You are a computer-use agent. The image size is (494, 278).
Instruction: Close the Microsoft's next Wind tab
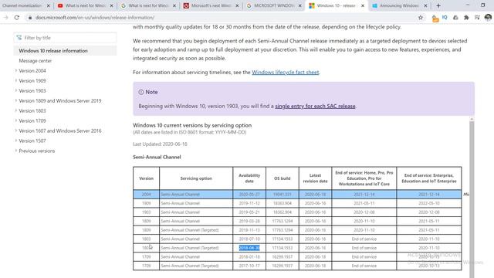237,5
